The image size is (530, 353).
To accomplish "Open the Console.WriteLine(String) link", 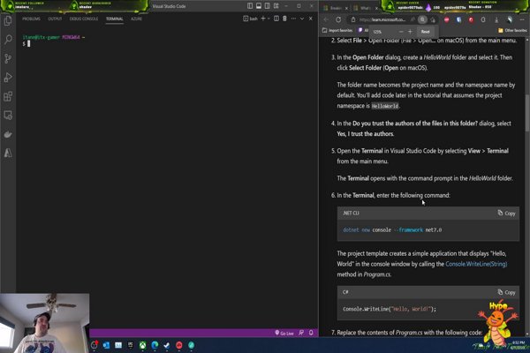I will pos(476,264).
